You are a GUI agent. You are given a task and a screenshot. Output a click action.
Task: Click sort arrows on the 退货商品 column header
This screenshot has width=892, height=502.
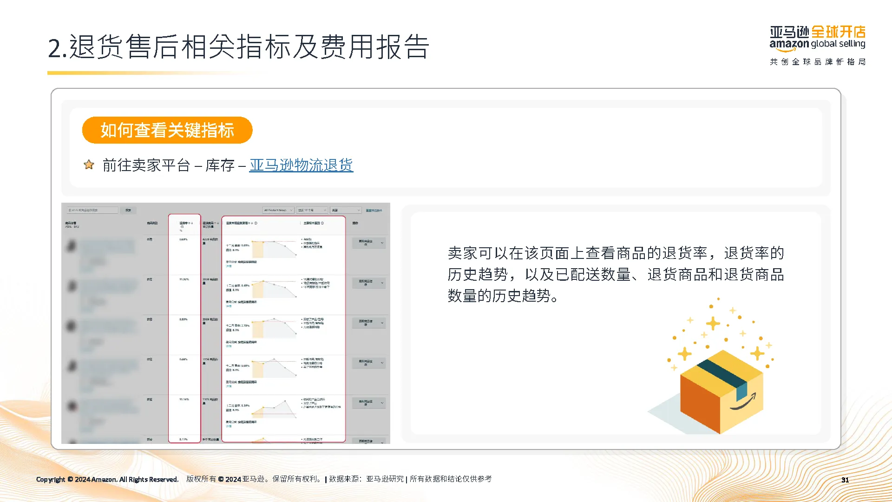coord(216,223)
